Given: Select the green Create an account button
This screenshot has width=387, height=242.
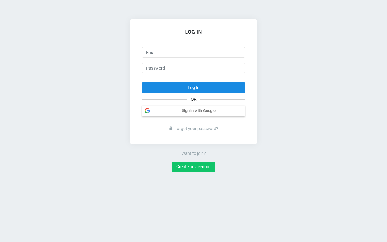Looking at the screenshot, I should pyautogui.click(x=193, y=167).
